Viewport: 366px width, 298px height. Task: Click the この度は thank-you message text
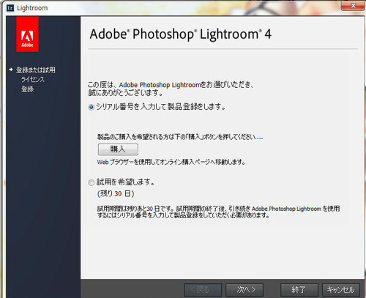(x=171, y=89)
